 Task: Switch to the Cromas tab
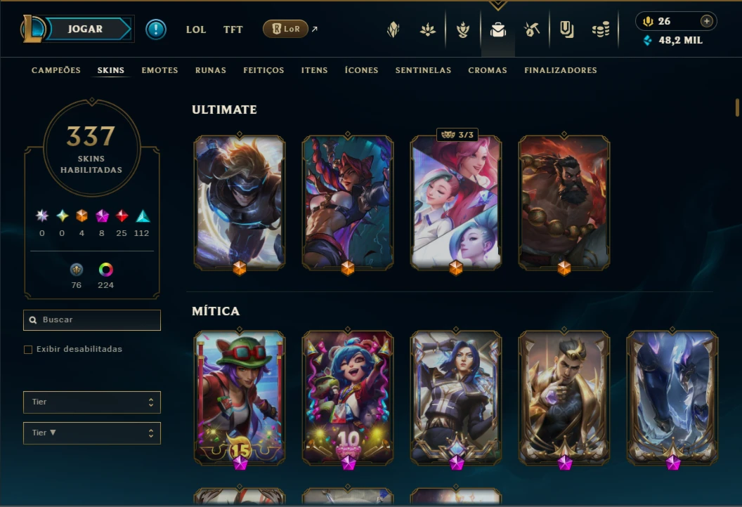[x=488, y=70]
